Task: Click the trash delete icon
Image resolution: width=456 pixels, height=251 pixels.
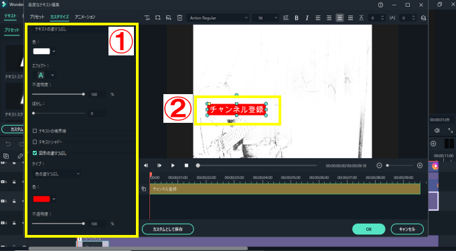Action: pos(179,18)
